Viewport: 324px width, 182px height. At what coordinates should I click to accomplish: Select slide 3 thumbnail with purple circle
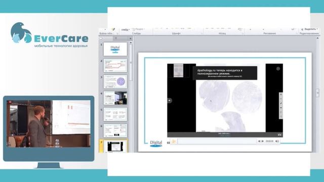pos(115,81)
